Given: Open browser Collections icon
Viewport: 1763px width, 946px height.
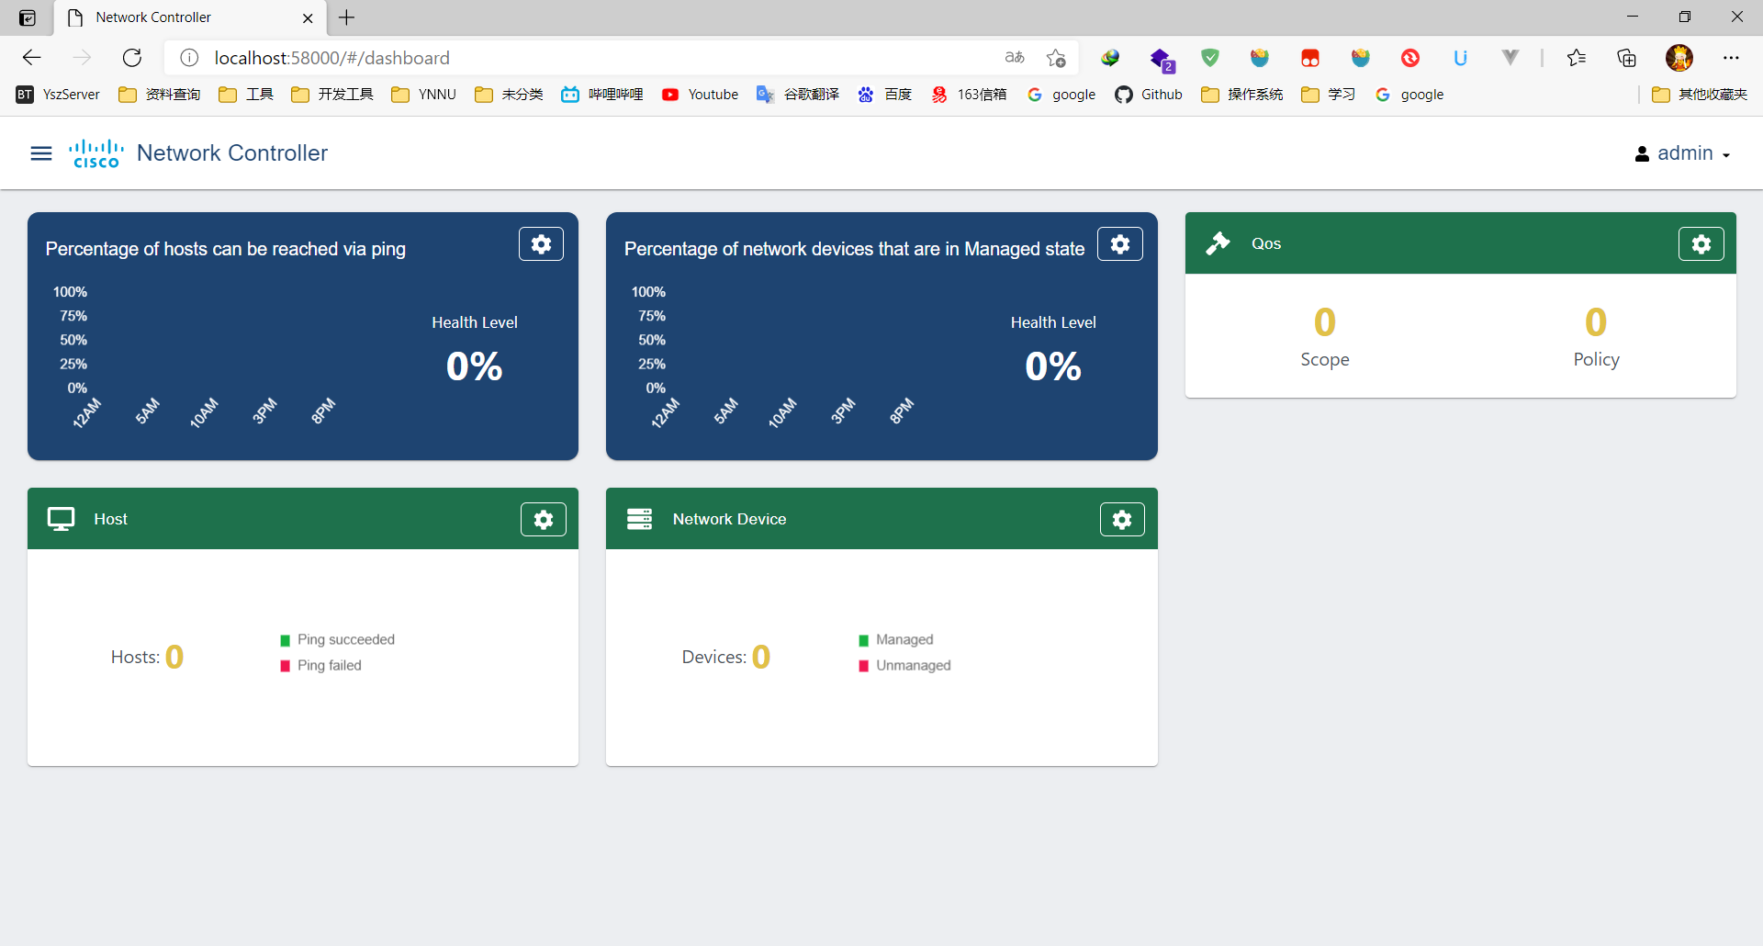Looking at the screenshot, I should click(1626, 58).
